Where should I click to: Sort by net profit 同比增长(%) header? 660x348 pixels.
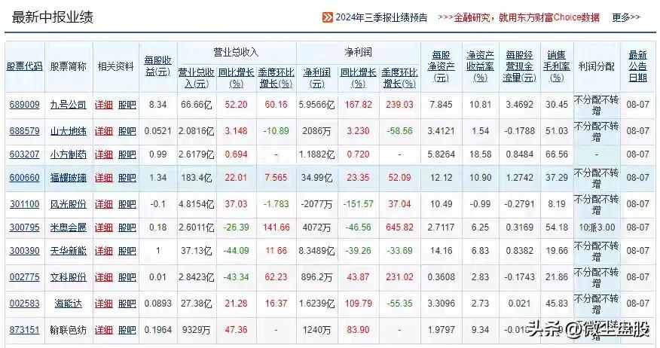coord(358,78)
